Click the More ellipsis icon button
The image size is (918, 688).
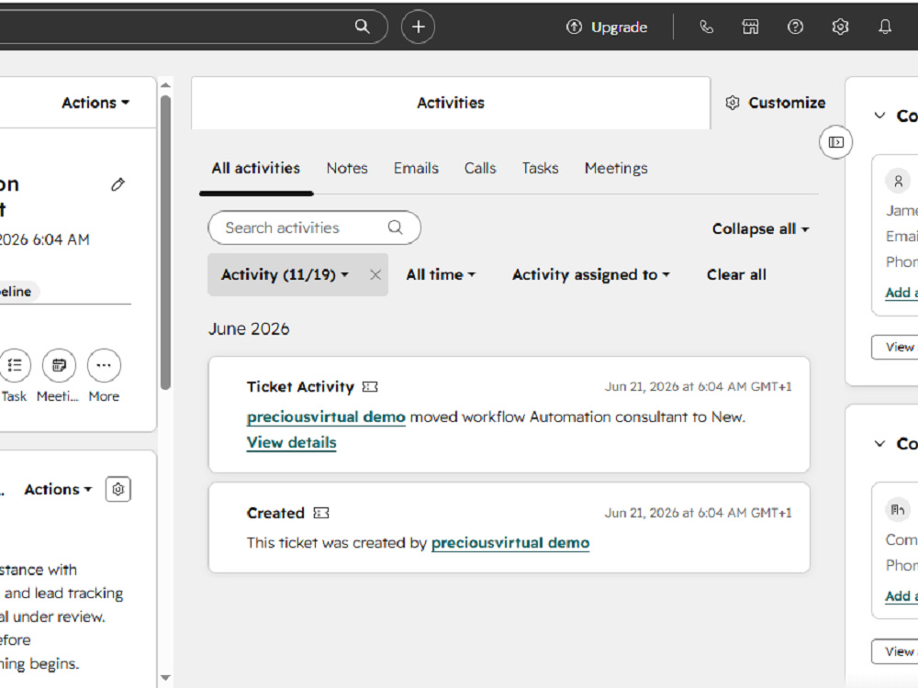[105, 366]
